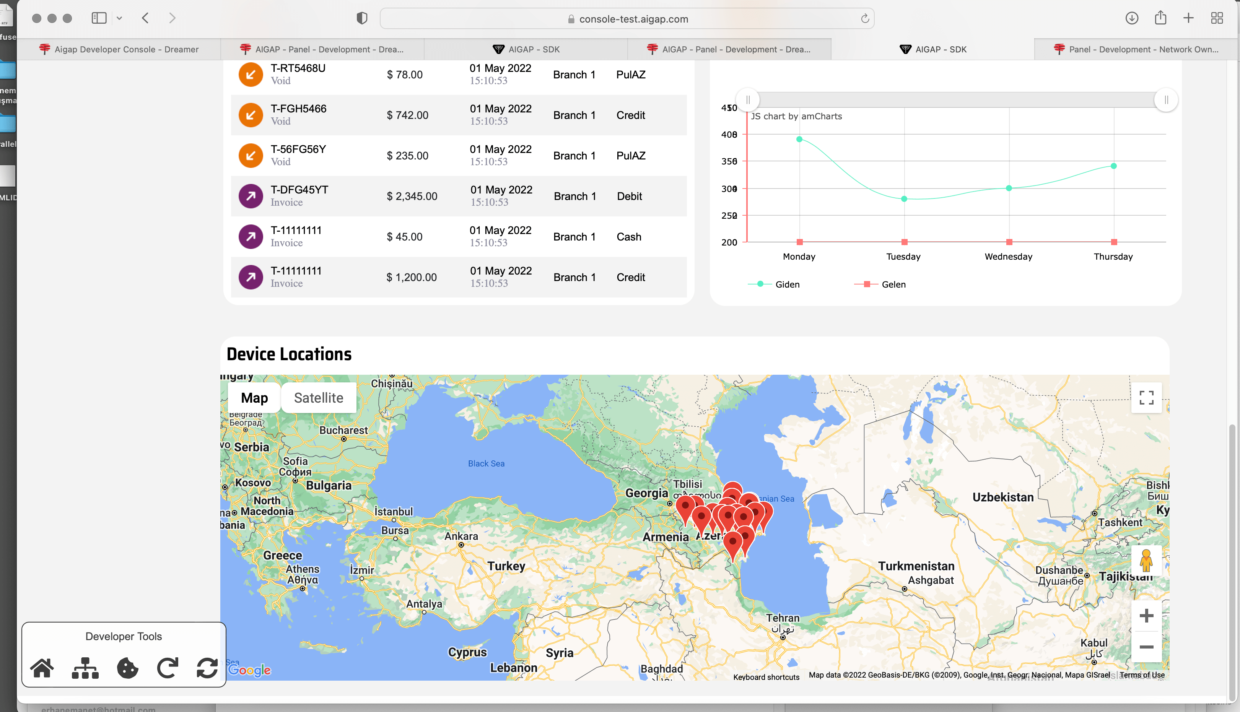Open the sitemap hierarchy icon in Developer Tools

coord(85,668)
